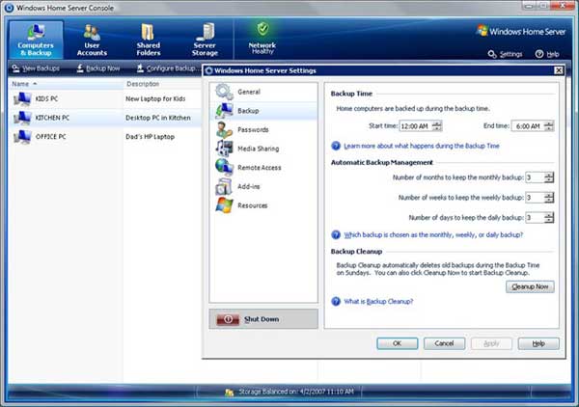This screenshot has width=579, height=407.
Task: Check the Network Healthy status icon
Action: coord(262,29)
